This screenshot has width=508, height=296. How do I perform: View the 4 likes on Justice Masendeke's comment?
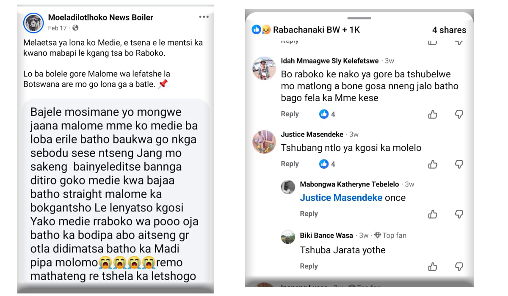click(x=327, y=164)
